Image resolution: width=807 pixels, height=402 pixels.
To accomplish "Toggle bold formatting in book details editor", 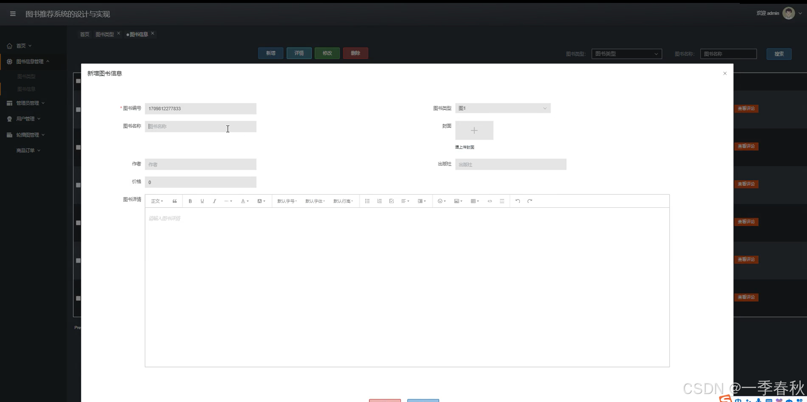I will coord(190,201).
